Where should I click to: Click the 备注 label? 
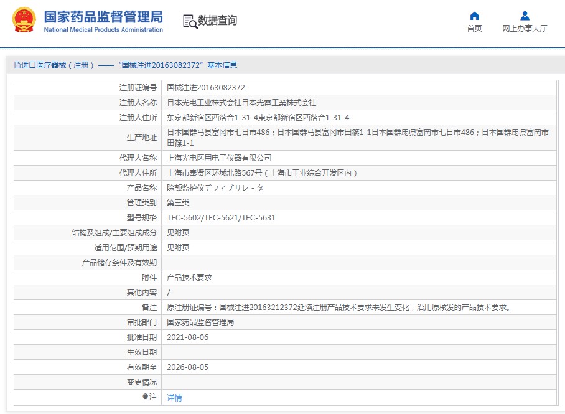(149, 308)
